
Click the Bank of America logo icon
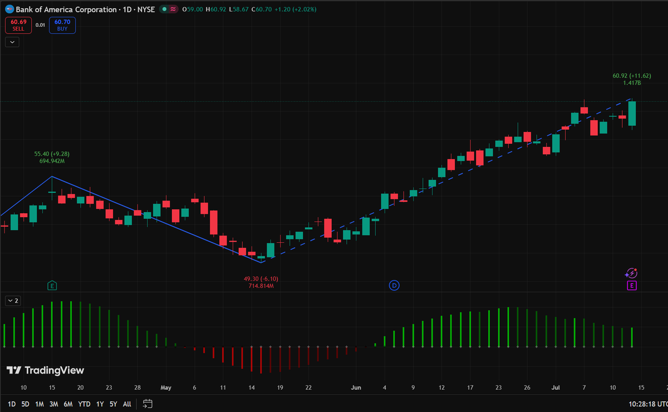9,9
